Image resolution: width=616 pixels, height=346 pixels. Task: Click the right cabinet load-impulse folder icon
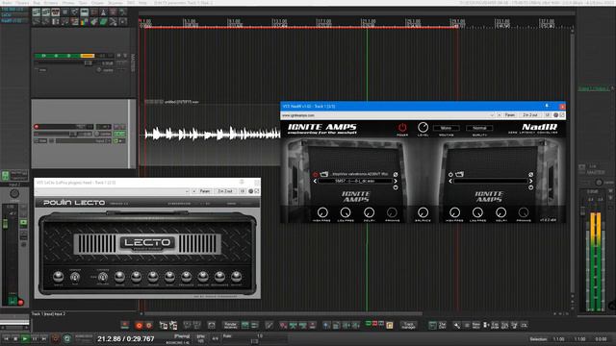(x=459, y=174)
